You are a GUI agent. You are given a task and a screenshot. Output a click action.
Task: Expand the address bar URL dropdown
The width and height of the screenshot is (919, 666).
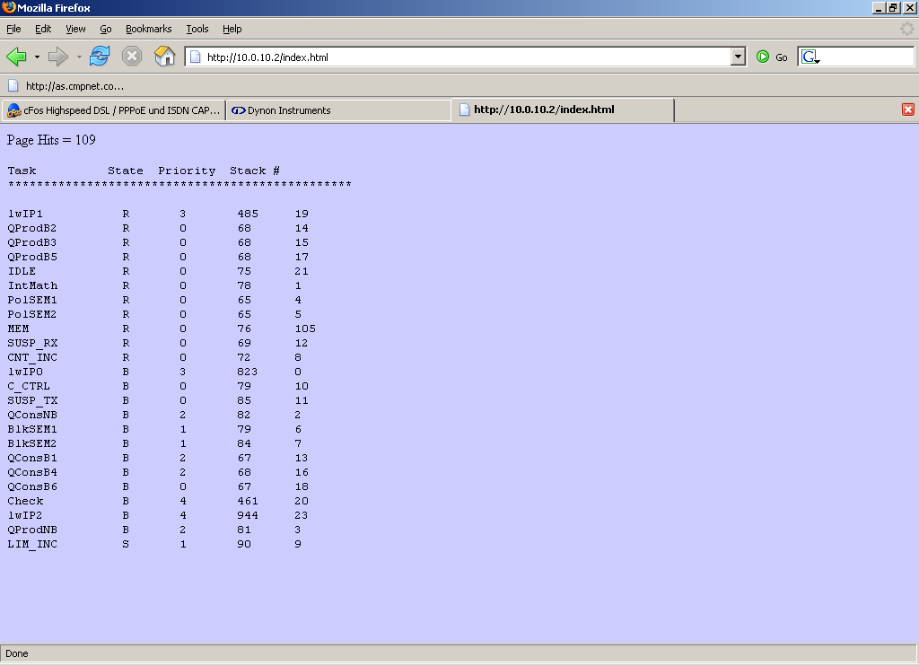pos(739,57)
